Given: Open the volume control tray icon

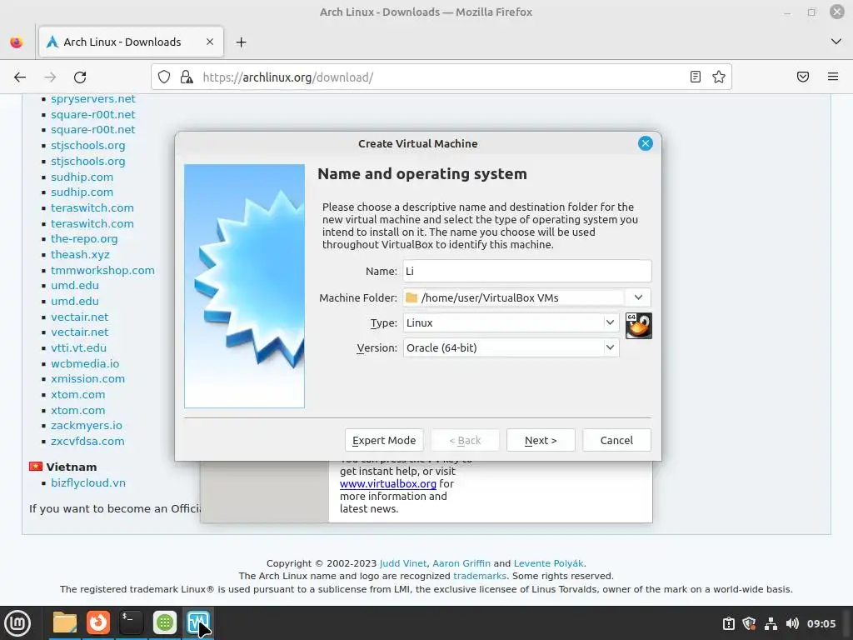Looking at the screenshot, I should coord(792,623).
